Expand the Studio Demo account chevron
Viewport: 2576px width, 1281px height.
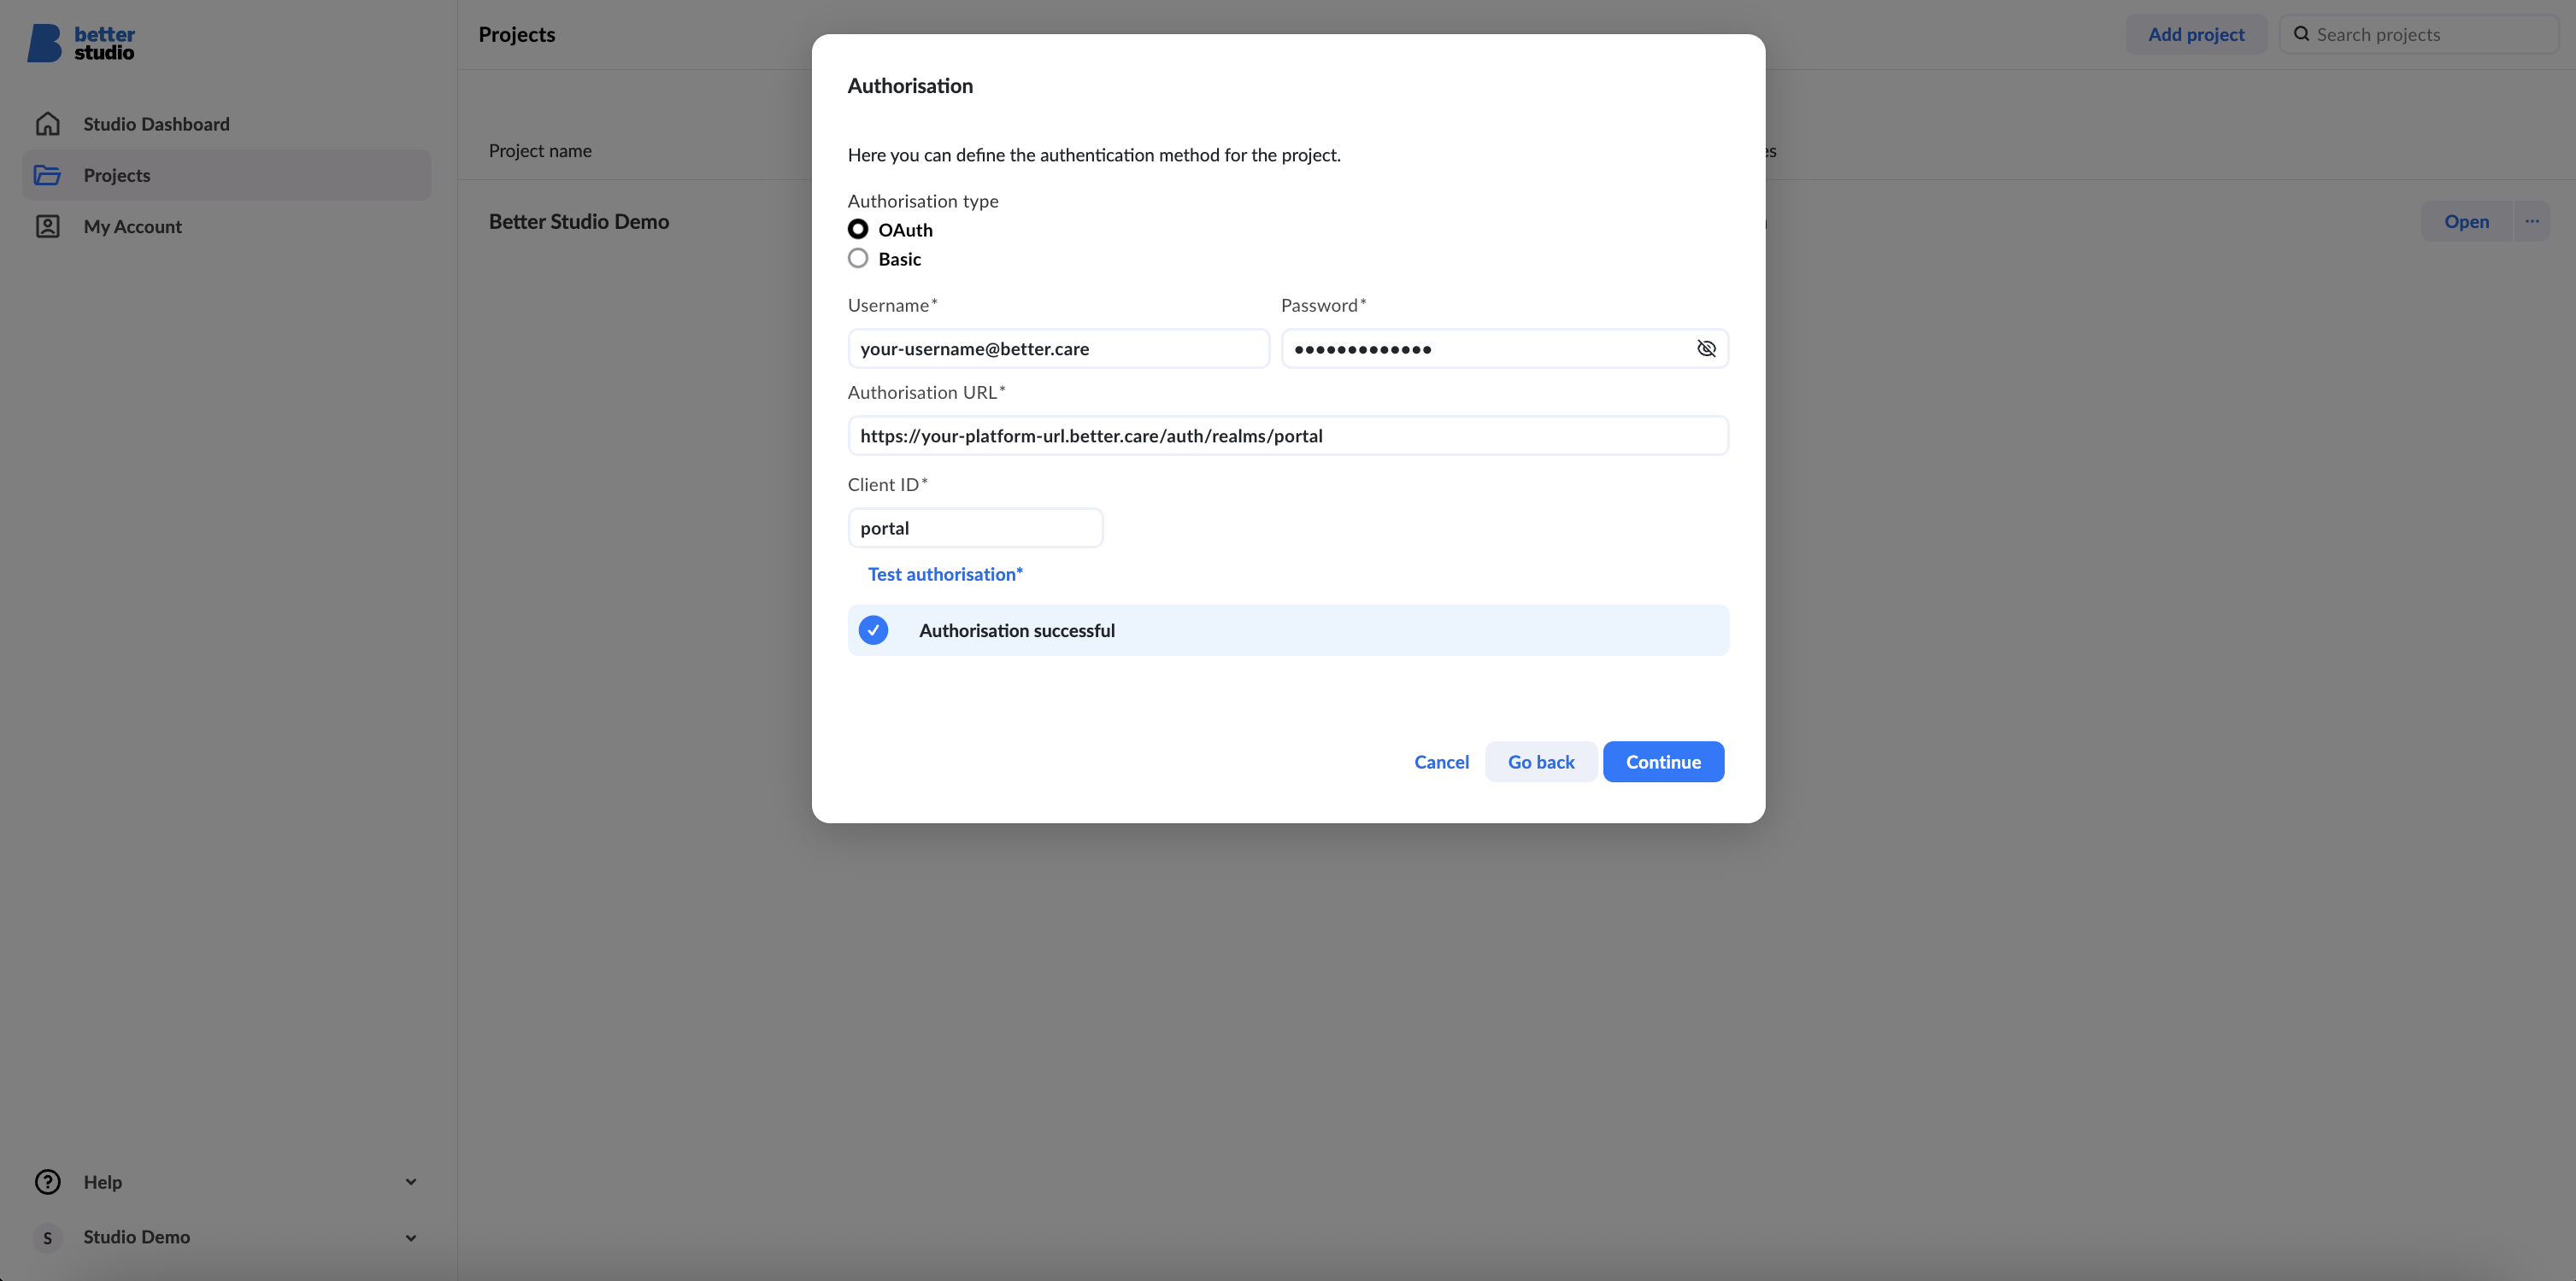411,1238
